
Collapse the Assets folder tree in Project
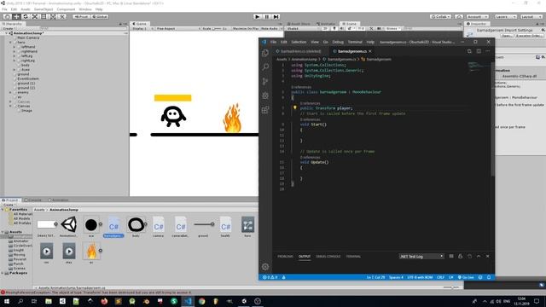coord(3,232)
